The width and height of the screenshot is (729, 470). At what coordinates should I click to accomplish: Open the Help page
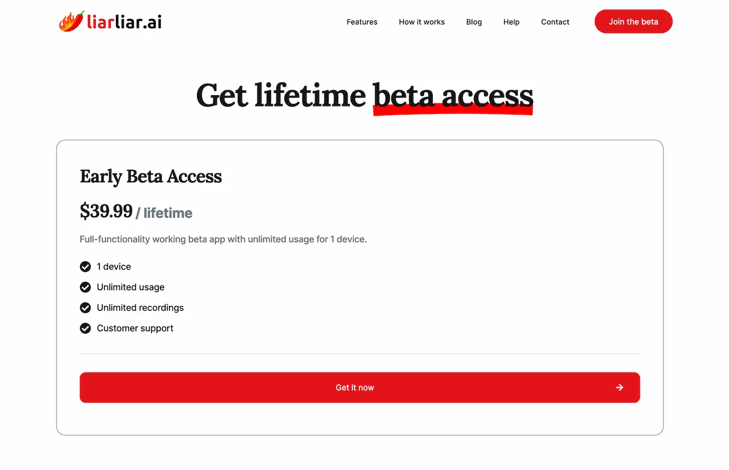[511, 22]
